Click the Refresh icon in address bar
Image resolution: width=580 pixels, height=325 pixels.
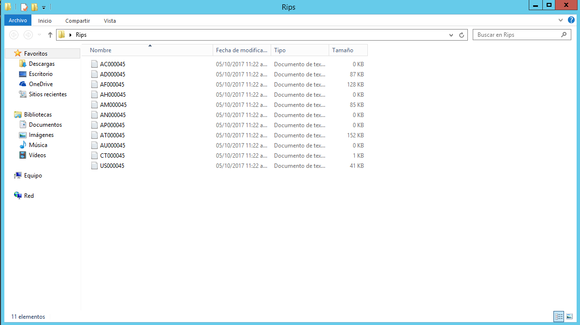tap(462, 35)
